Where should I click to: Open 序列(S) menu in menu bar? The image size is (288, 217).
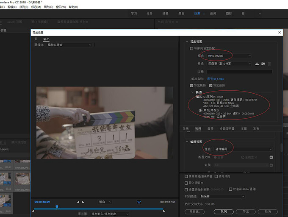click(x=24, y=7)
